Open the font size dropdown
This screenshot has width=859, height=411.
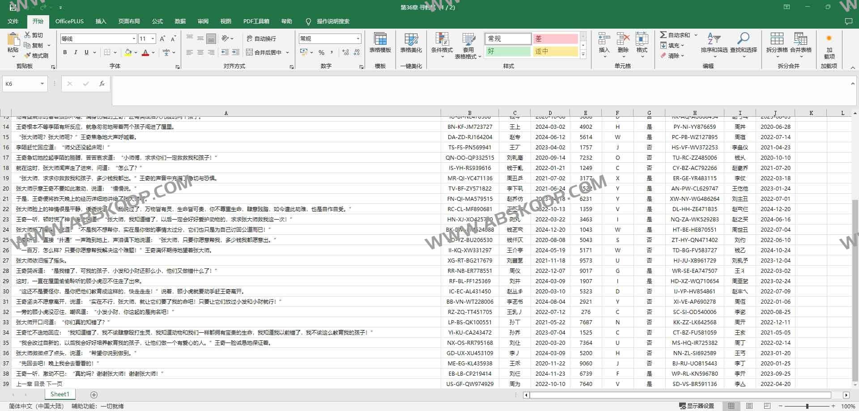[153, 38]
